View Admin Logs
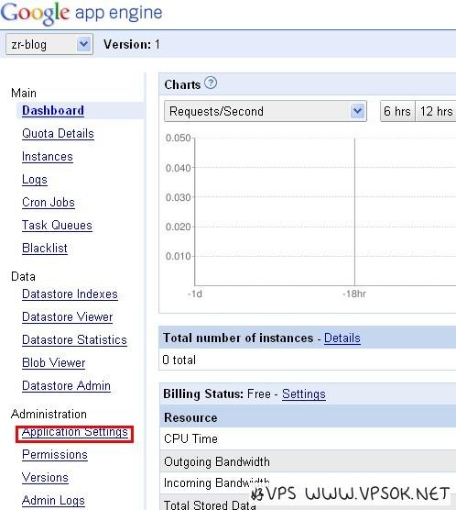Image resolution: width=456 pixels, height=510 pixels. (54, 500)
